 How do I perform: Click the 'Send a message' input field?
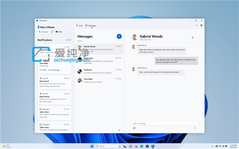(165, 124)
